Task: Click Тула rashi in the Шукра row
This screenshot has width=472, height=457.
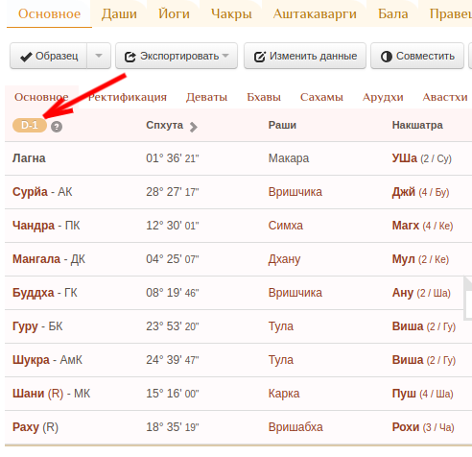Action: (280, 360)
